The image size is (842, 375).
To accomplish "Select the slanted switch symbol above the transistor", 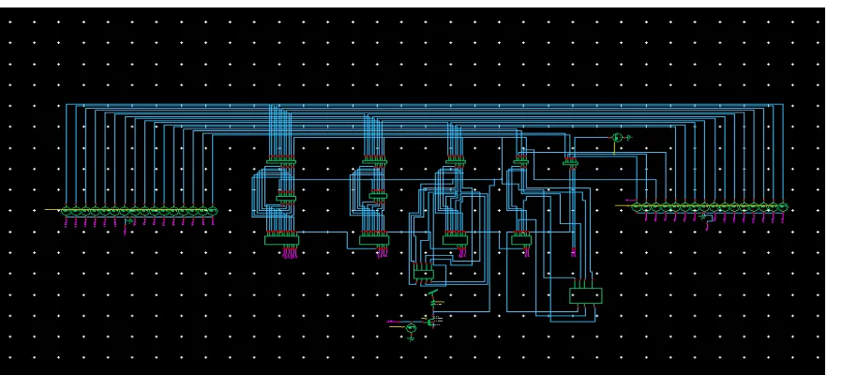I will [x=434, y=293].
